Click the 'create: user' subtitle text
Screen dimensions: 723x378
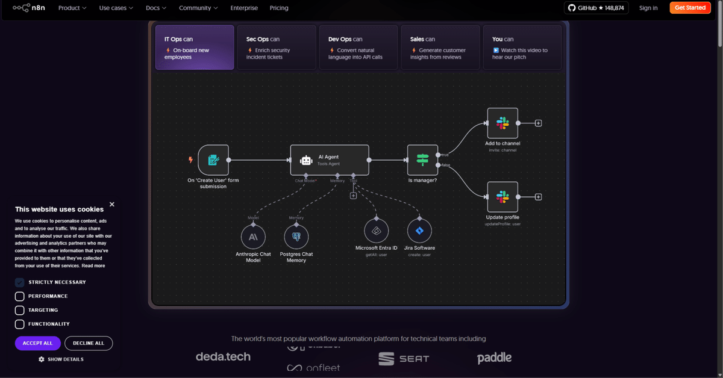tap(419, 255)
